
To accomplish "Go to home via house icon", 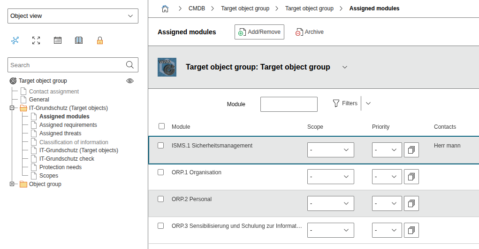I will pyautogui.click(x=165, y=8).
